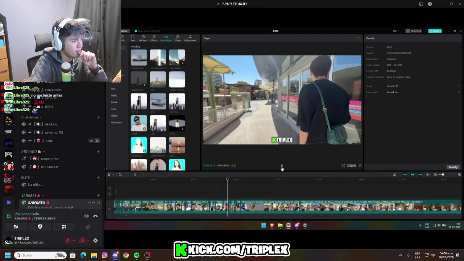Open the Text tab in CapCut

(133, 38)
